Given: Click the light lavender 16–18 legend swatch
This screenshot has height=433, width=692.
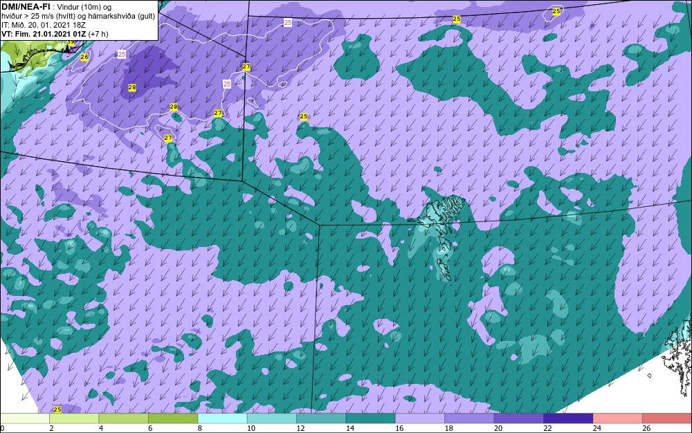Looking at the screenshot, I should [420, 418].
